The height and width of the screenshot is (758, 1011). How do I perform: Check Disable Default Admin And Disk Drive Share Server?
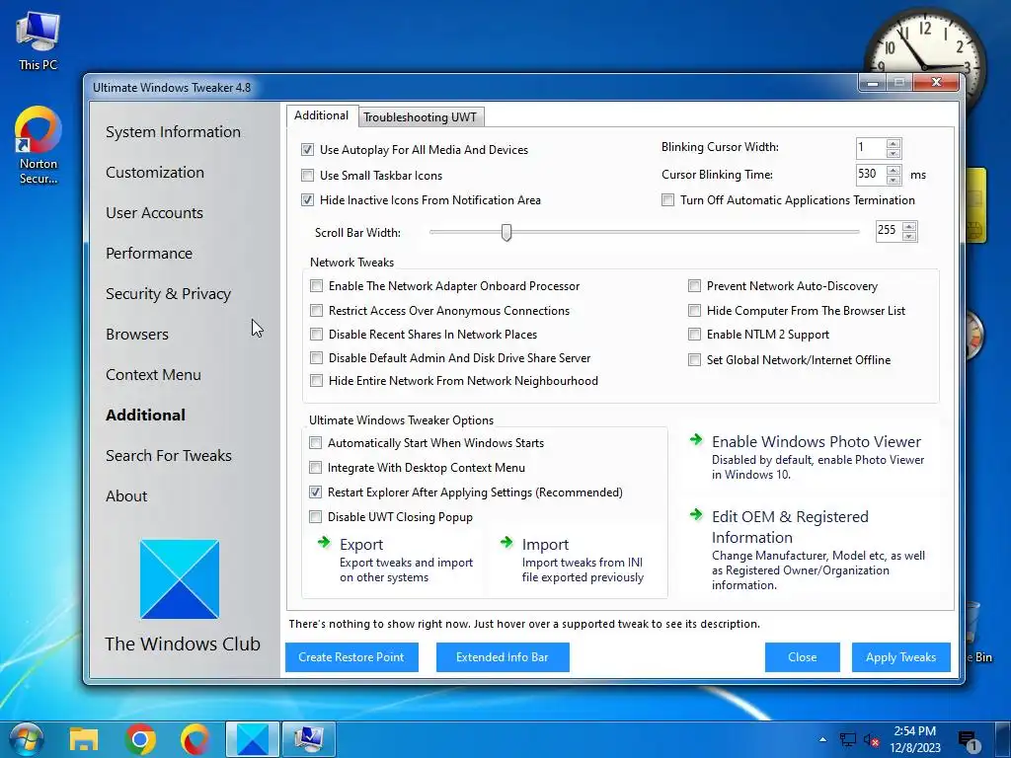tap(317, 357)
